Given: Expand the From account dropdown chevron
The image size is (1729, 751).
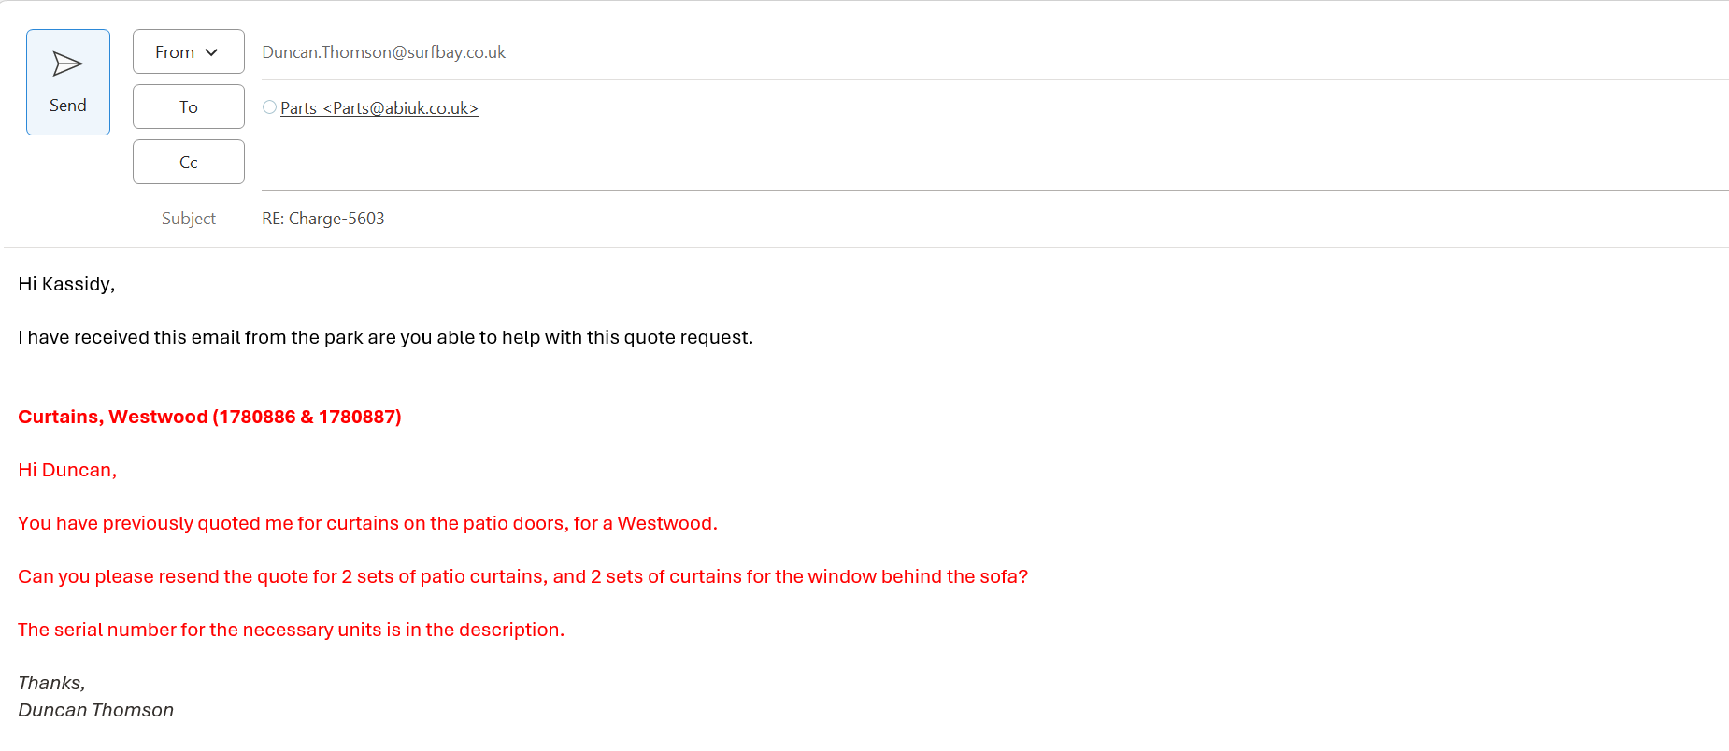Looking at the screenshot, I should (211, 52).
